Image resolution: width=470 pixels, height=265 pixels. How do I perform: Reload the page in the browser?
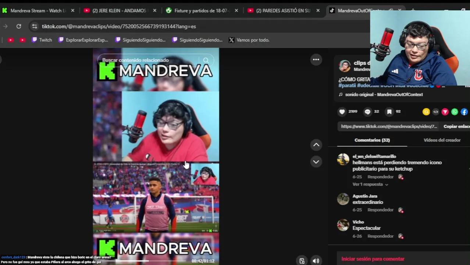(x=19, y=26)
